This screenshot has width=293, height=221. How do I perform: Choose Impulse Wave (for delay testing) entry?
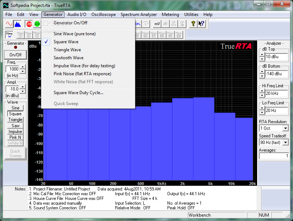point(88,66)
